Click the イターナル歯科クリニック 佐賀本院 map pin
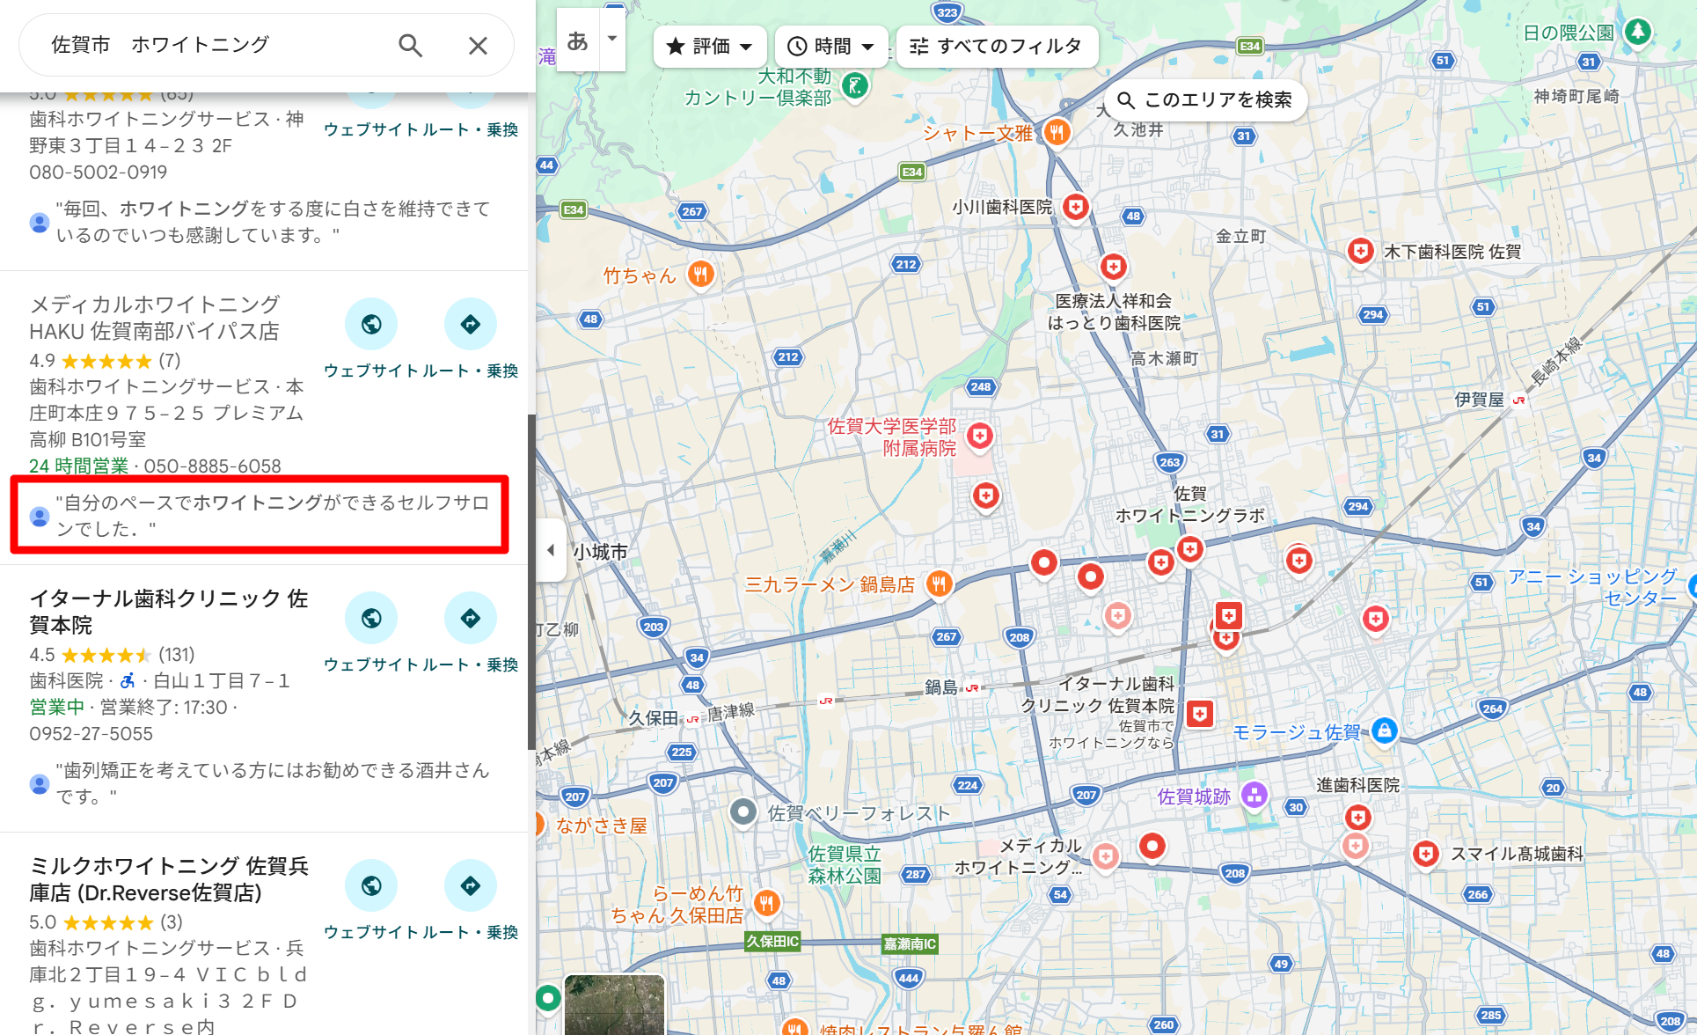Image resolution: width=1697 pixels, height=1035 pixels. (x=1200, y=714)
